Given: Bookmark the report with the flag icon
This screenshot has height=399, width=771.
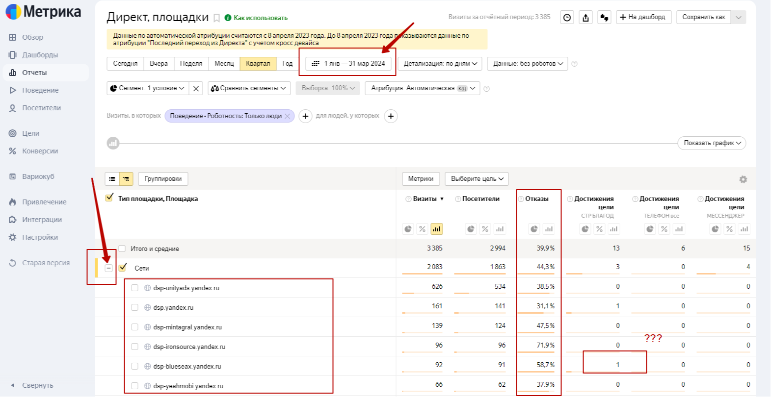Looking at the screenshot, I should [x=216, y=18].
